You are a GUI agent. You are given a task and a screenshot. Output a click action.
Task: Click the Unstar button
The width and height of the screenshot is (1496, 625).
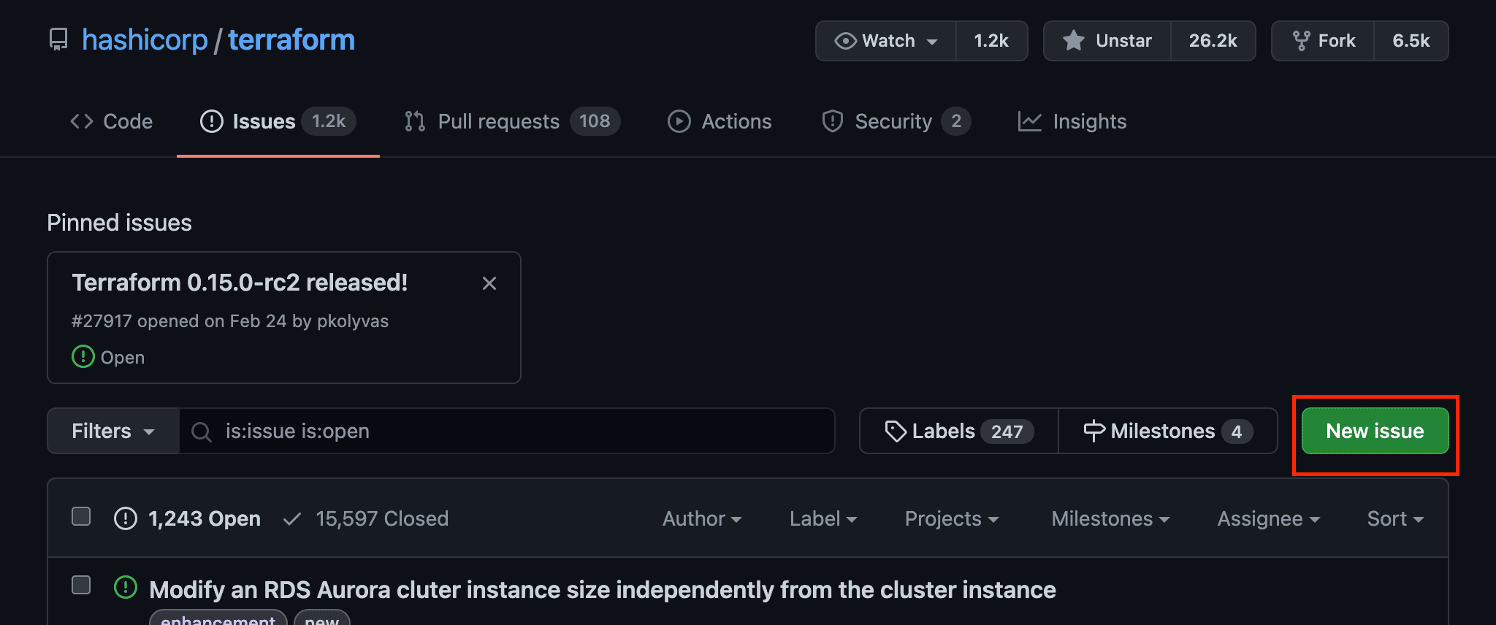(1107, 41)
